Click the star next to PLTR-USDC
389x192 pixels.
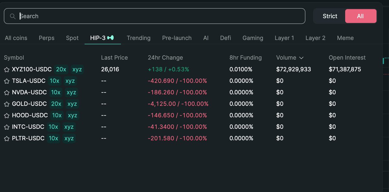tap(6, 138)
